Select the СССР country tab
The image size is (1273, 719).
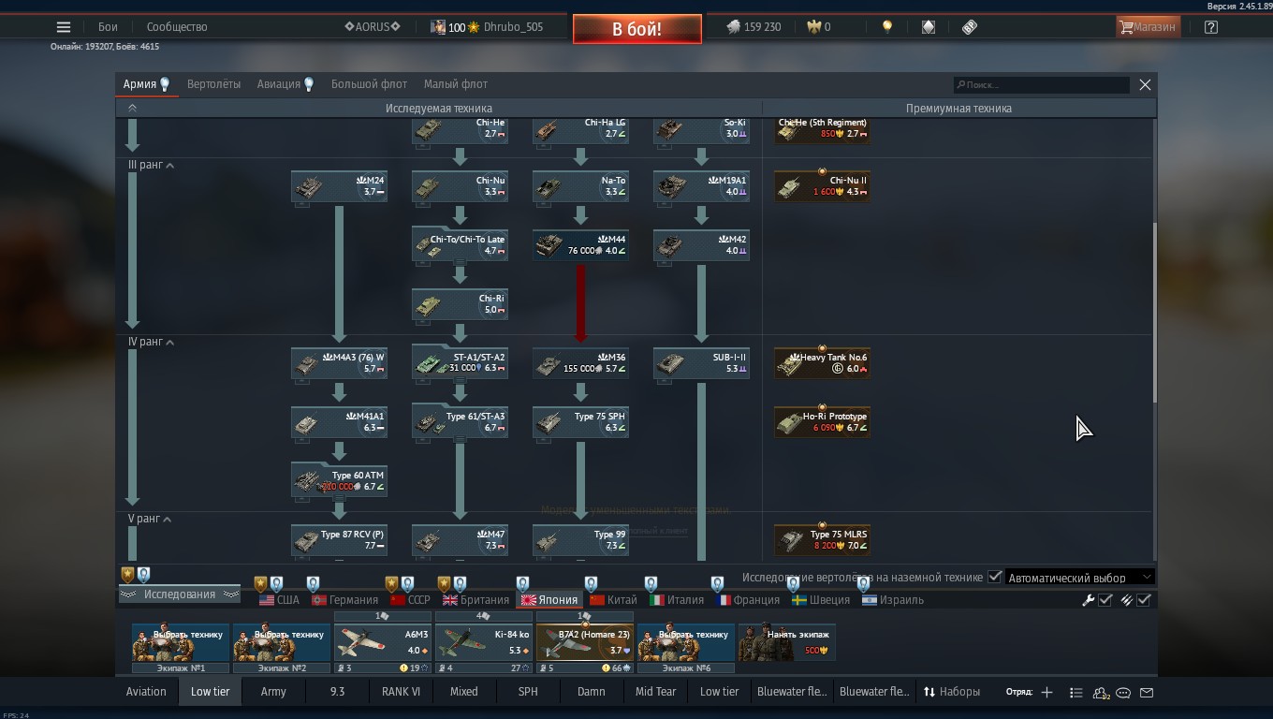coord(410,600)
